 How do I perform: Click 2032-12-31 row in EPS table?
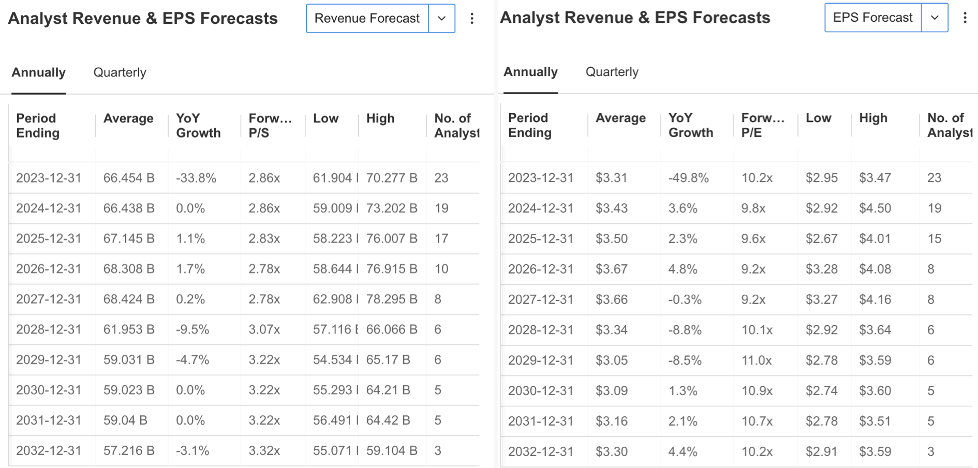[736, 451]
